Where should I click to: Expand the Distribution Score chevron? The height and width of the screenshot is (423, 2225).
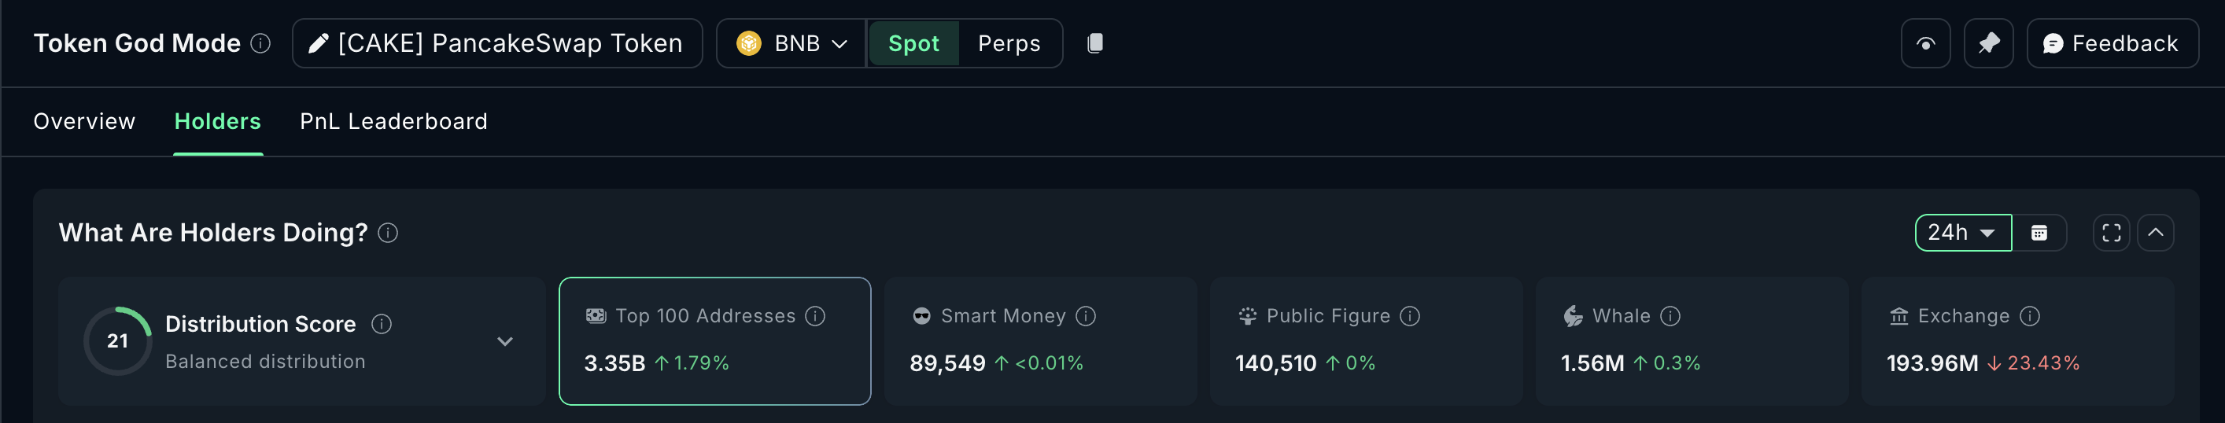(505, 342)
